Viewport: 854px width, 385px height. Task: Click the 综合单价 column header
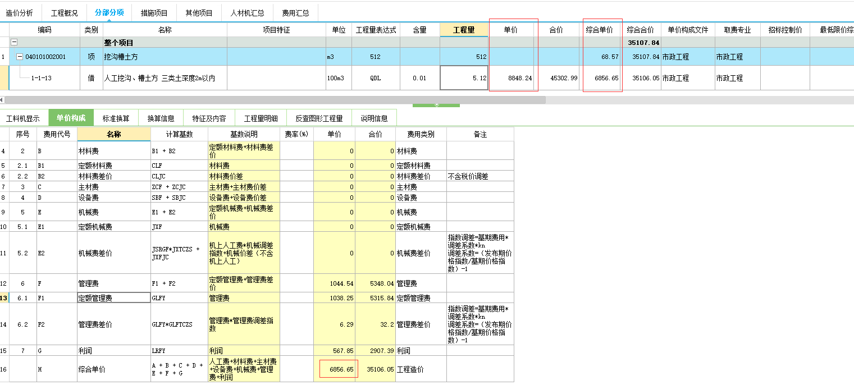tap(599, 30)
